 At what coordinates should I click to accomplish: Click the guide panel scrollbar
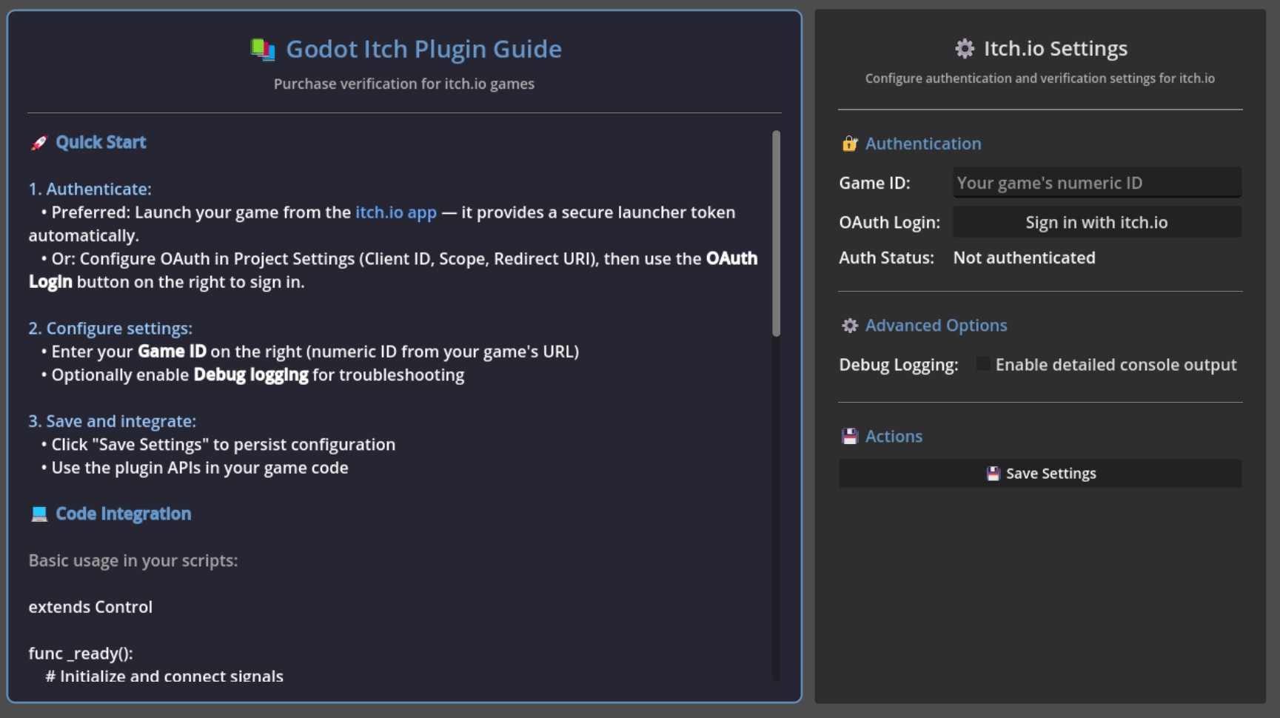tap(776, 229)
